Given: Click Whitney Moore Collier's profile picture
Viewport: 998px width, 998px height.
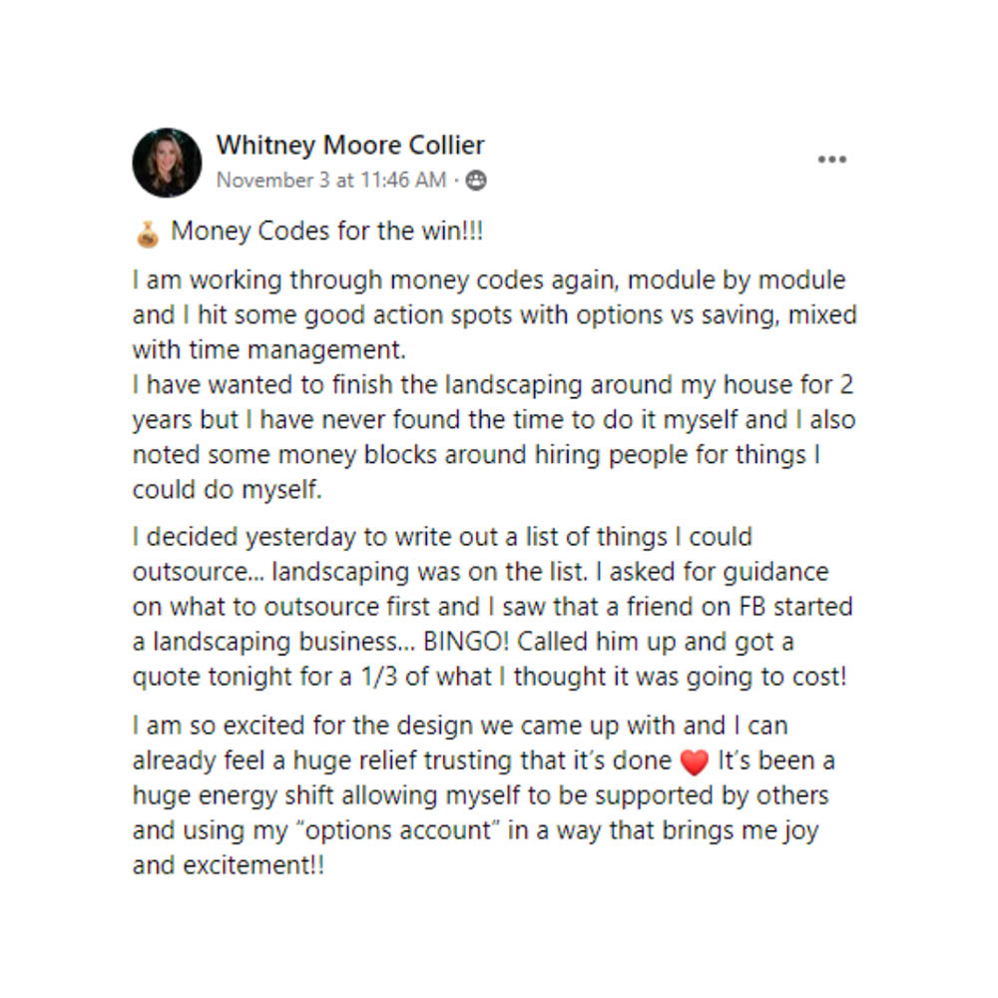Looking at the screenshot, I should pos(167,162).
